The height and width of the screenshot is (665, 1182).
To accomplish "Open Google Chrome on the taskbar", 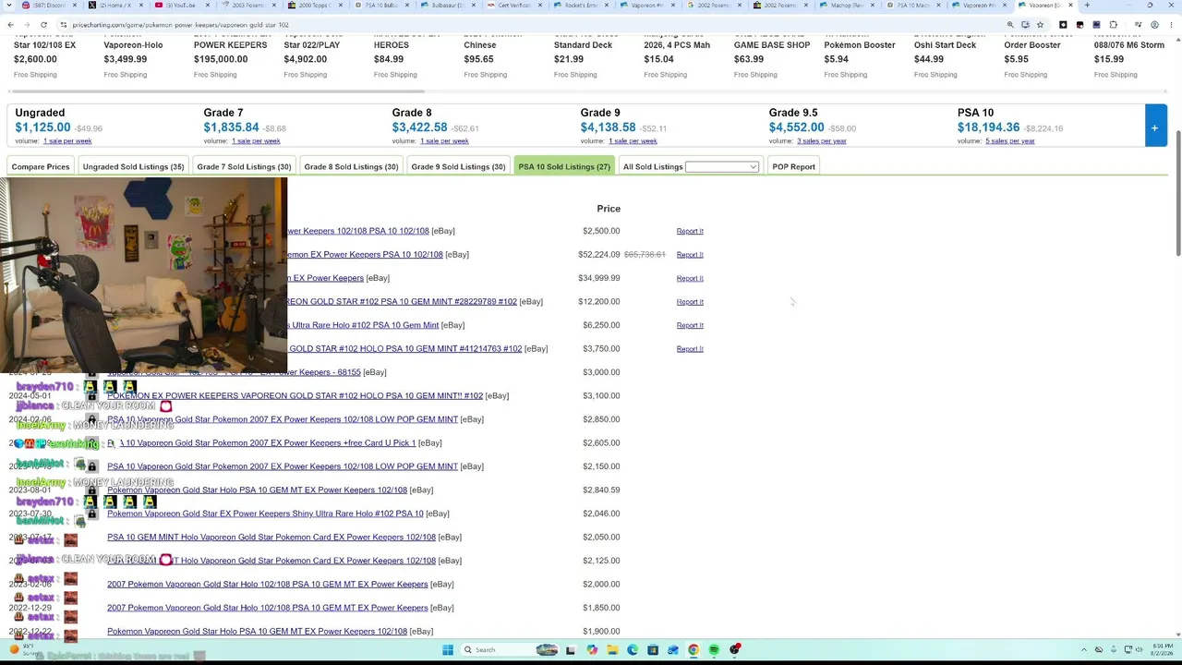I will pos(694,650).
